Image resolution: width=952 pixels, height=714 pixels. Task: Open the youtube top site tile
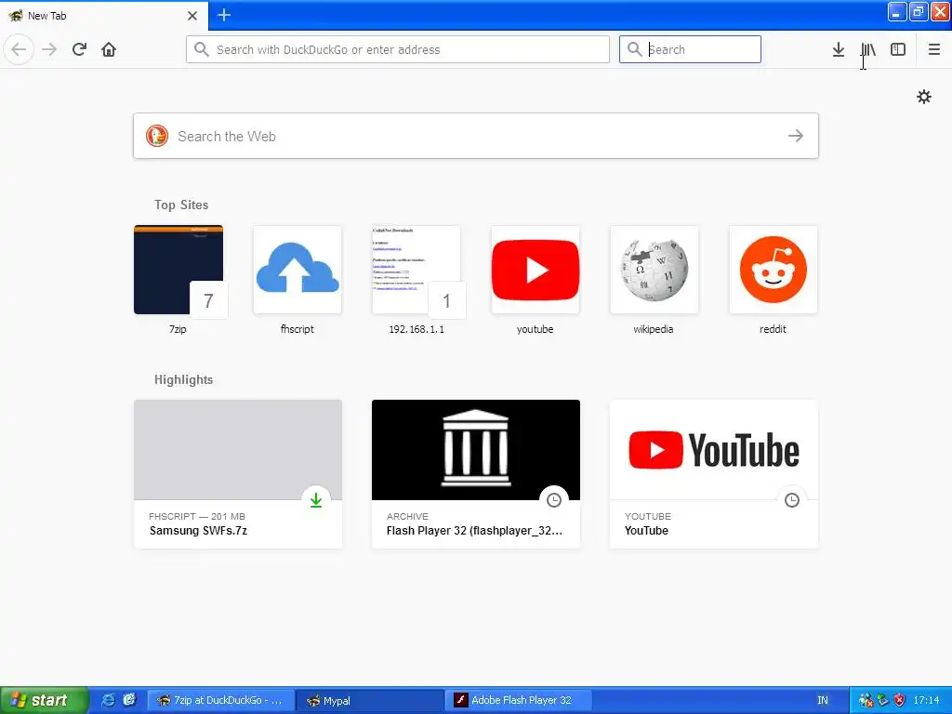pyautogui.click(x=535, y=271)
